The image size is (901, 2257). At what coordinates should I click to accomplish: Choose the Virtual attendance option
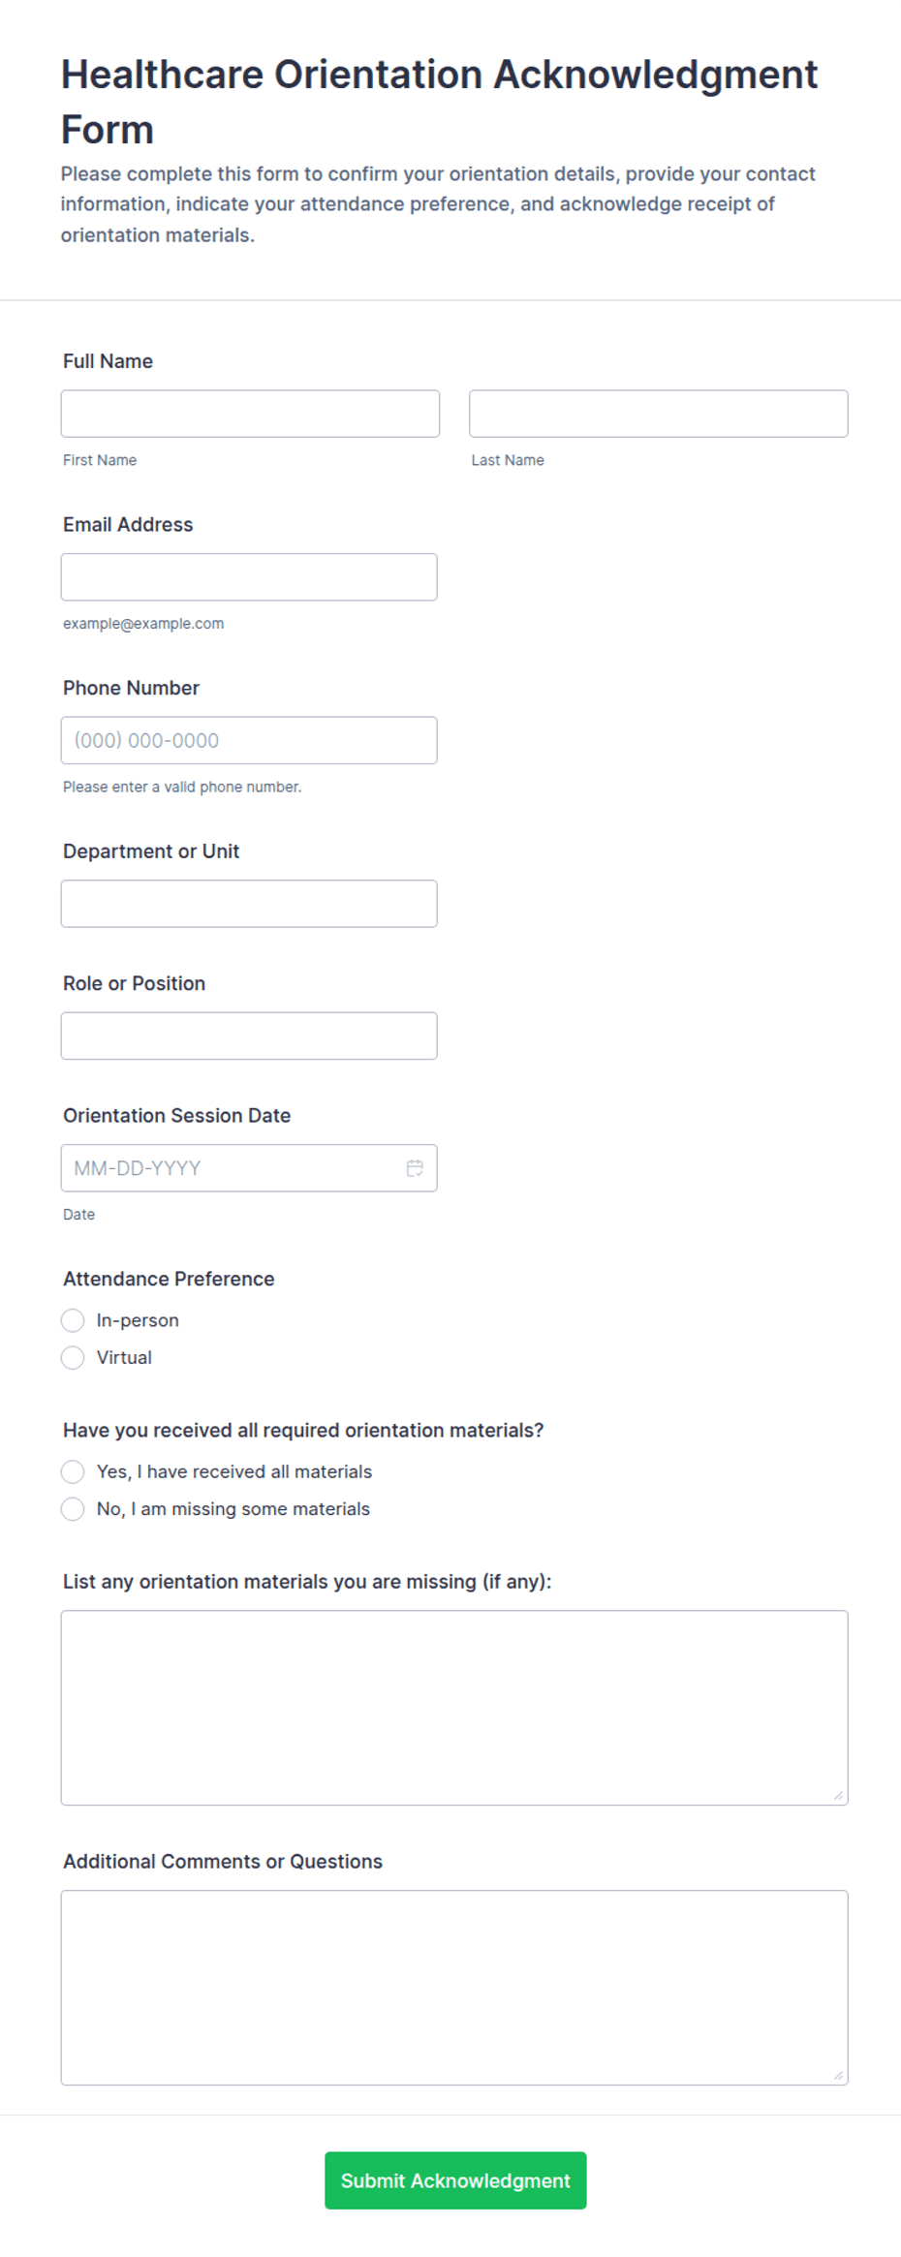[x=73, y=1358]
